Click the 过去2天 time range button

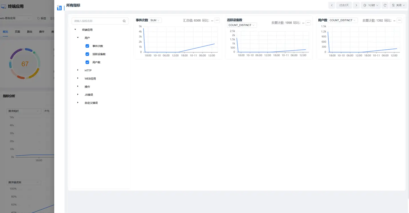[344, 5]
